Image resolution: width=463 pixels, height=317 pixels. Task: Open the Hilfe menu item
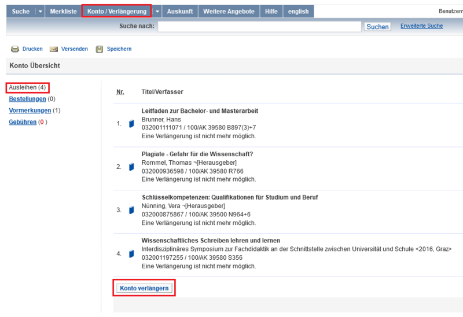(271, 12)
